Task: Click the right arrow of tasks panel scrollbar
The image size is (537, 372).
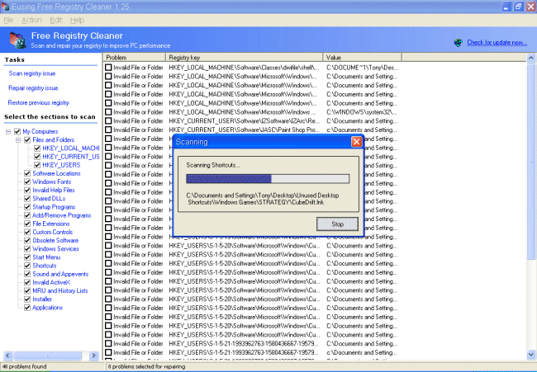Action: coord(93,356)
